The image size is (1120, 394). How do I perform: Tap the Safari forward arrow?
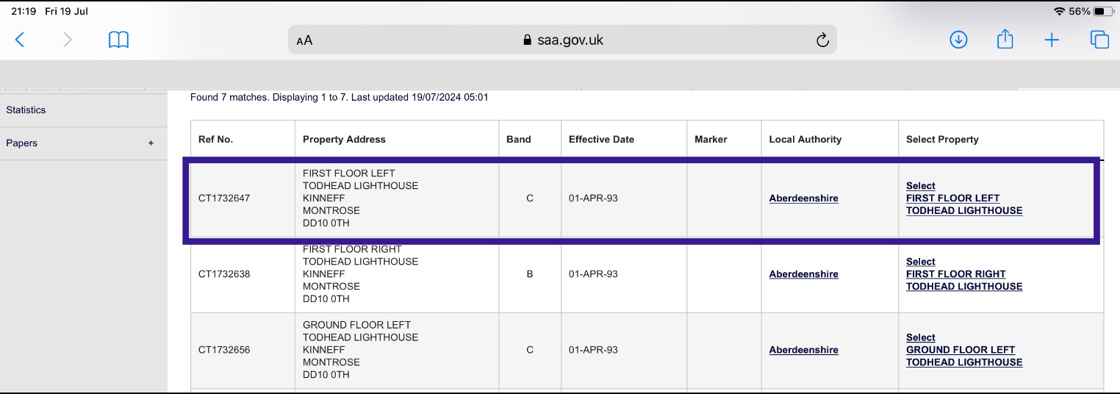[x=68, y=40]
